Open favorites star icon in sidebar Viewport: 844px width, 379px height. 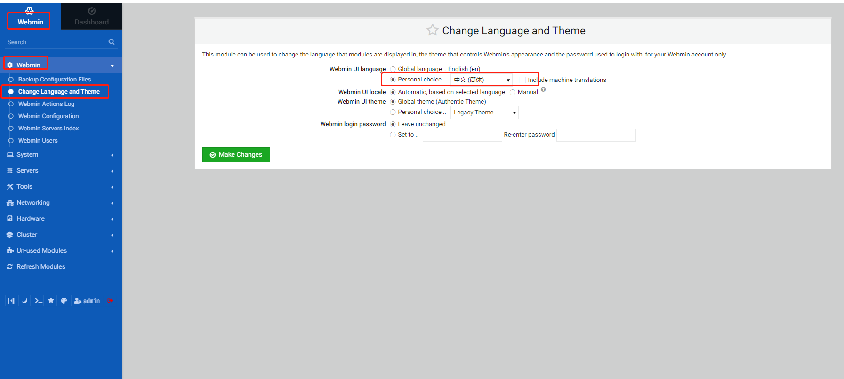click(x=51, y=301)
